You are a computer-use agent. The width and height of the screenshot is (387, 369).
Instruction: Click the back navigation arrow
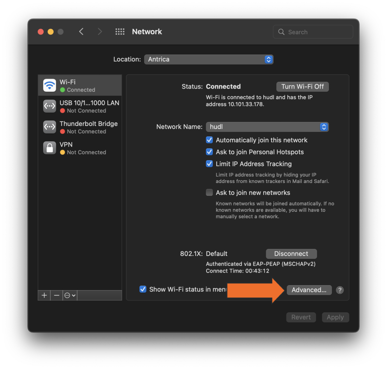tap(81, 31)
